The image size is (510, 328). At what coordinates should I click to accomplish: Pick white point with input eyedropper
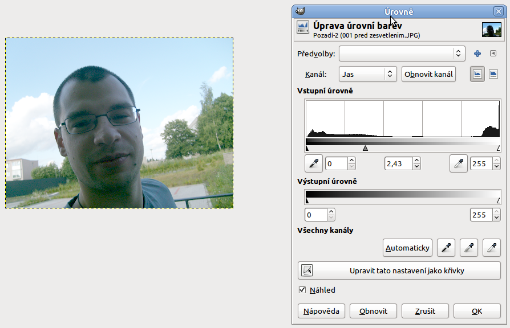tap(458, 163)
